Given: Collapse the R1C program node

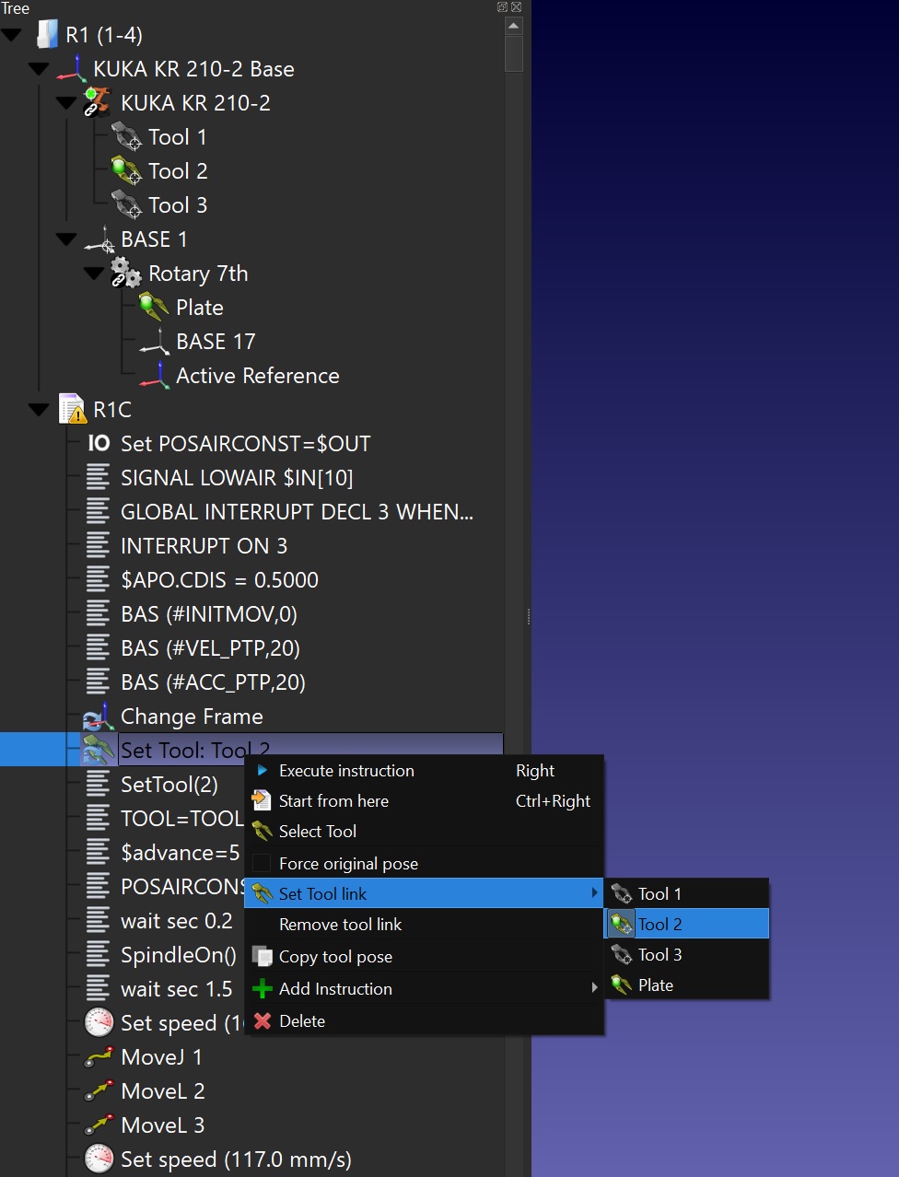Looking at the screenshot, I should click(40, 410).
